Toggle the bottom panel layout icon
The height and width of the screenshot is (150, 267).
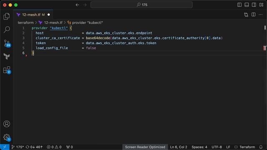[x=247, y=5]
